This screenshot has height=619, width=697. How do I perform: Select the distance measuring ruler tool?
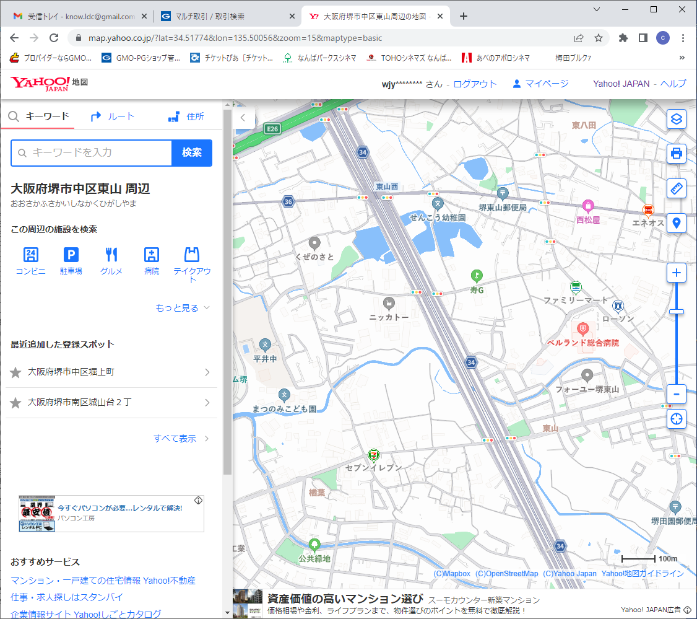pyautogui.click(x=677, y=188)
